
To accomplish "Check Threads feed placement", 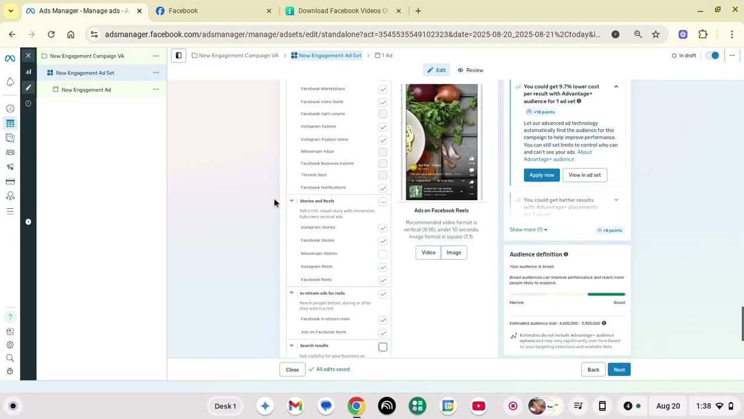I will tap(382, 175).
